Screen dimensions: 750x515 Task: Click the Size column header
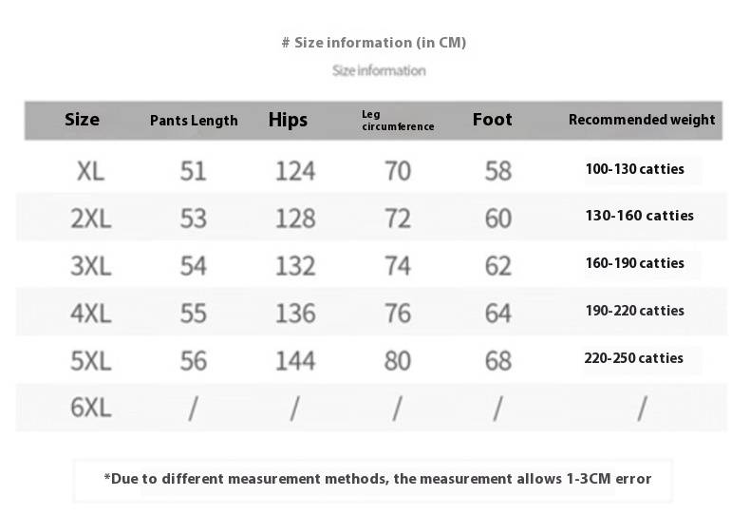(82, 119)
